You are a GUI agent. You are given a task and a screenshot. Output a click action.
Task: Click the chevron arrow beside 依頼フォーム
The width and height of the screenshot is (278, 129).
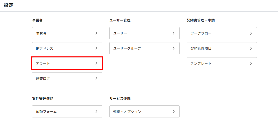(x=96, y=111)
